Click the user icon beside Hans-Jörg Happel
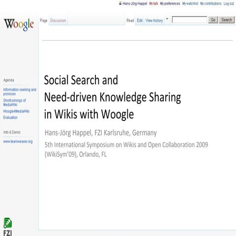Screen dimensions: 236x236 (120, 3)
